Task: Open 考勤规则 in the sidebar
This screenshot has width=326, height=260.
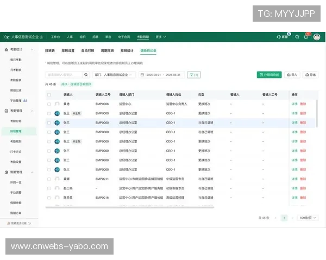Action: coord(16,141)
